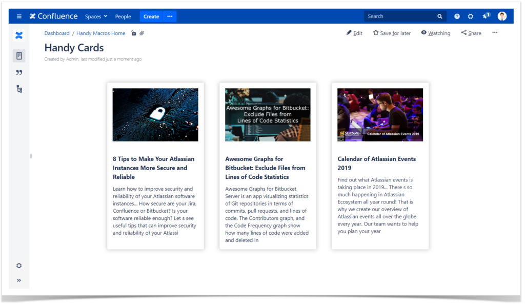The width and height of the screenshot is (525, 305).
Task: Select the People menu item
Action: 123,16
